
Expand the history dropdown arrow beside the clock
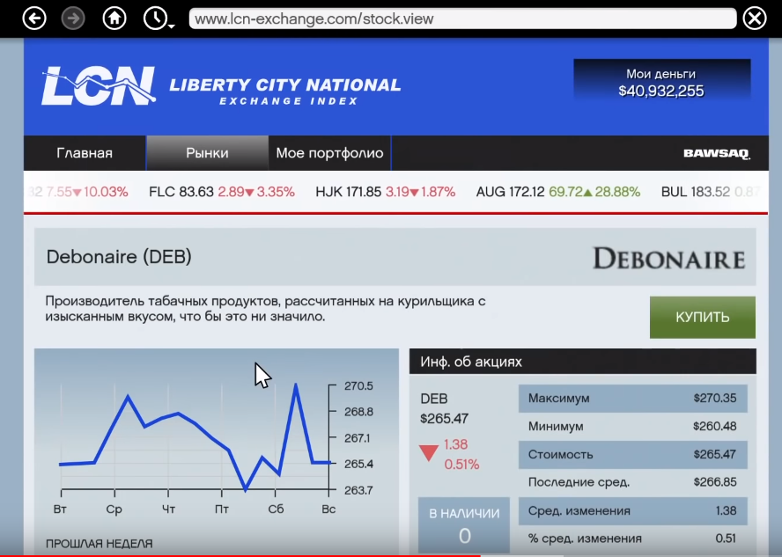(x=172, y=26)
